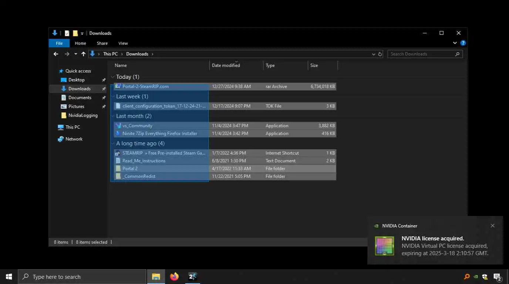The width and height of the screenshot is (509, 284).
Task: Click the Portal-2-SteamRIP.com rar file icon
Action: [x=118, y=86]
